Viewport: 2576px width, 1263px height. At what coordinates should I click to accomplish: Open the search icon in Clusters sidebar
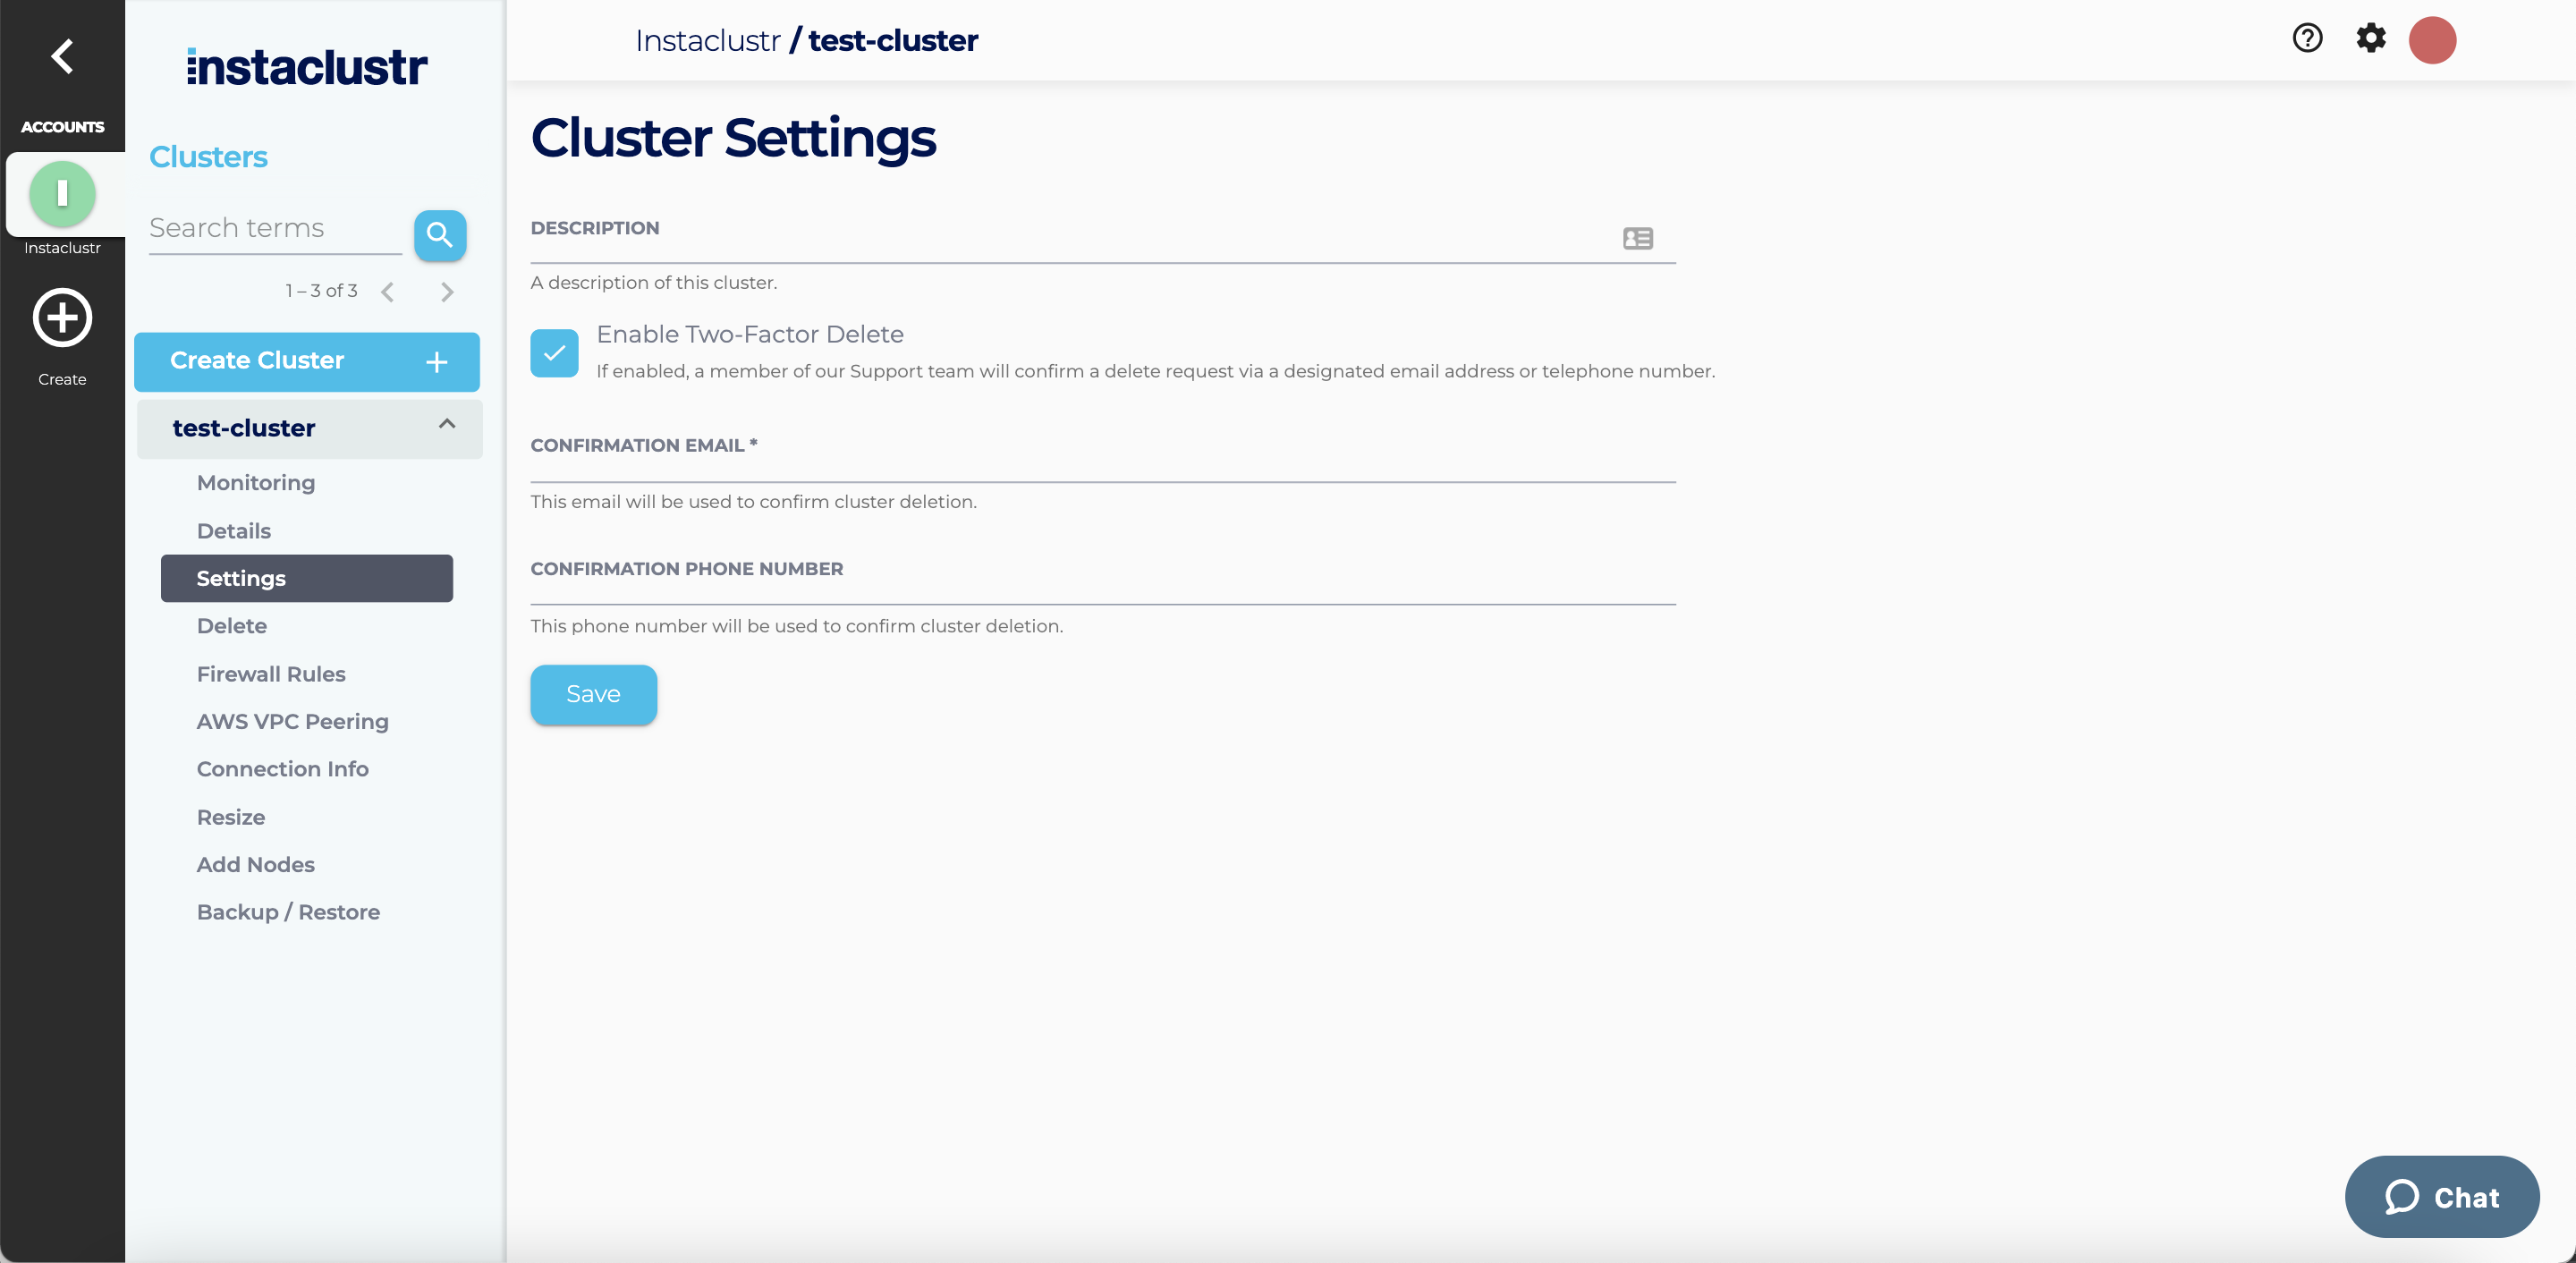(x=440, y=235)
